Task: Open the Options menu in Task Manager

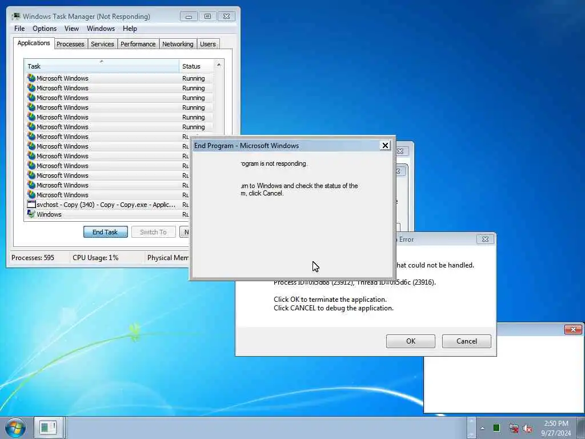Action: 45,29
